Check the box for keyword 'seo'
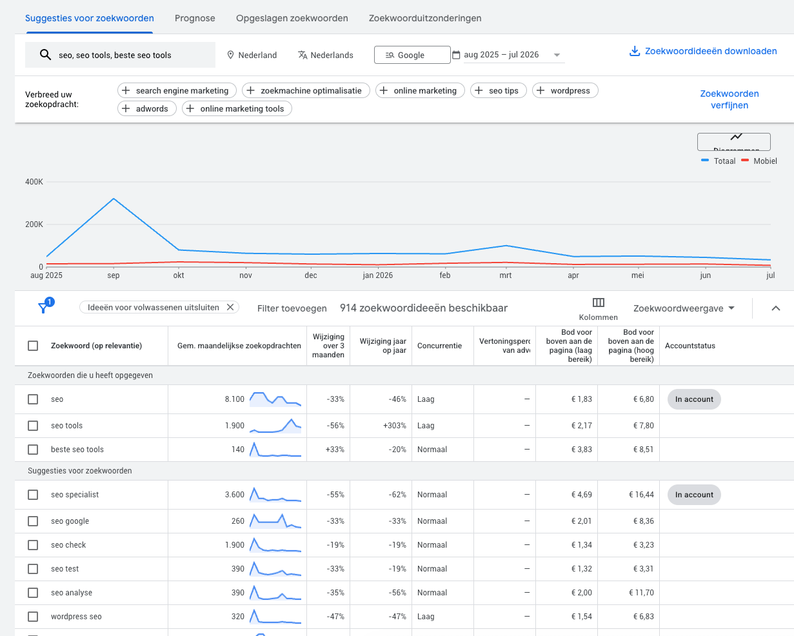The height and width of the screenshot is (636, 794). 33,399
